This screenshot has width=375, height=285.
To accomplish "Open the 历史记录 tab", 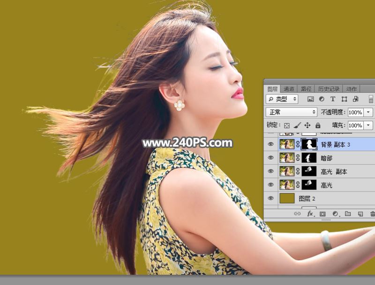I will (x=330, y=89).
